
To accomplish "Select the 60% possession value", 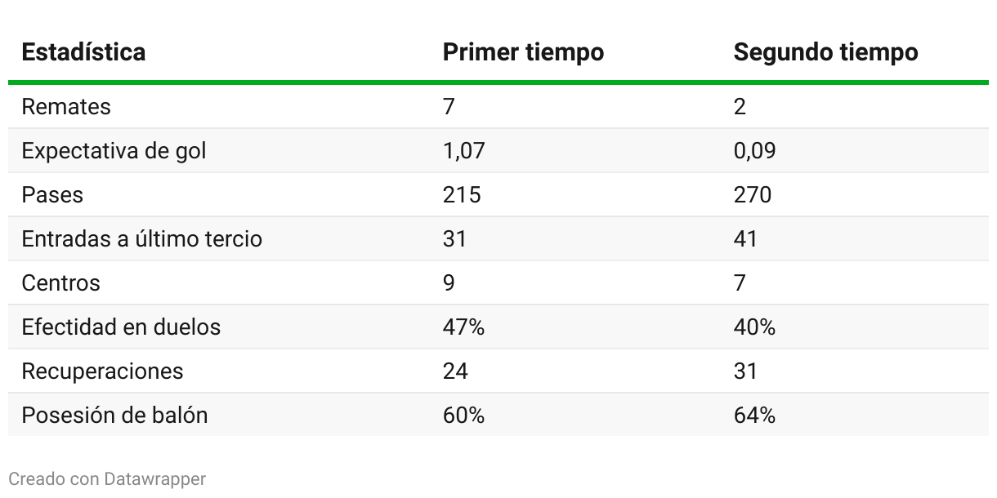I will (463, 416).
